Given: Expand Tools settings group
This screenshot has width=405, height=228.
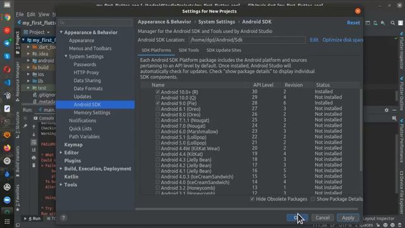Looking at the screenshot, I should [x=61, y=184].
